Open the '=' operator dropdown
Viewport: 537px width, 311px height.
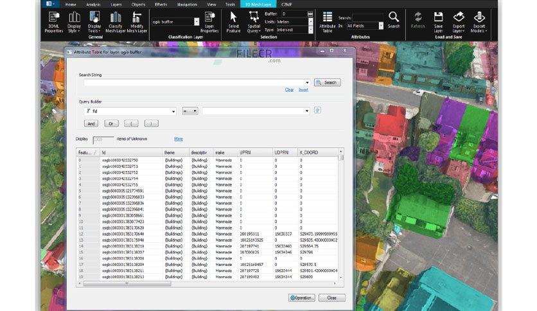(x=190, y=111)
